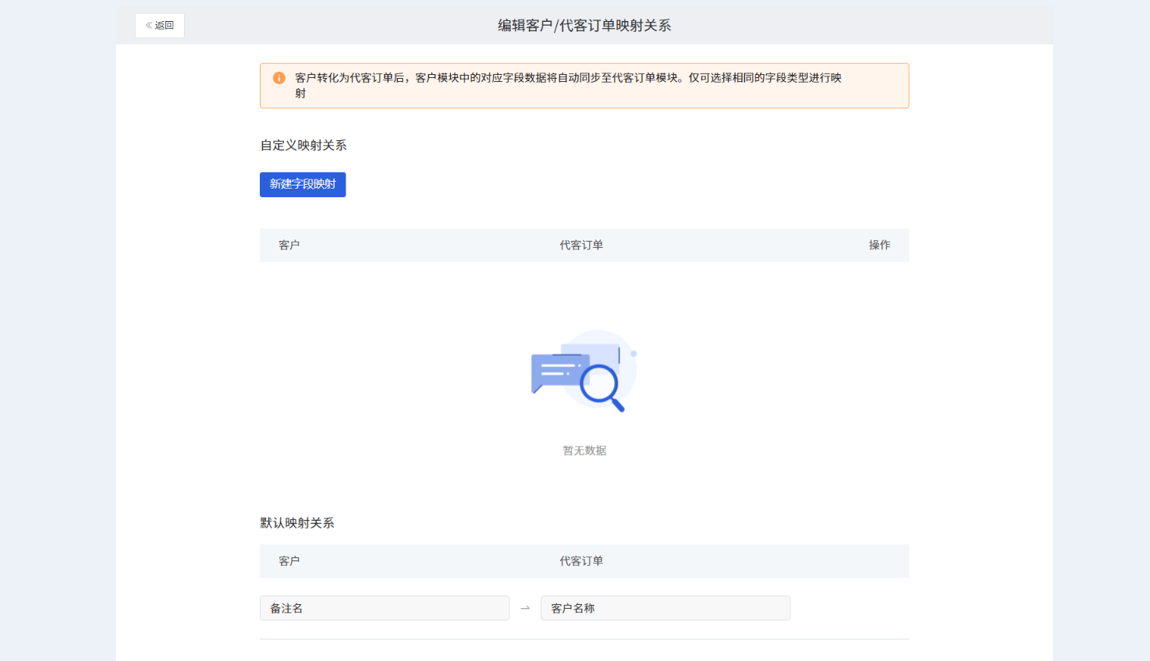This screenshot has width=1150, height=661.
Task: Click the orange info icon in the notice
Action: click(x=279, y=78)
